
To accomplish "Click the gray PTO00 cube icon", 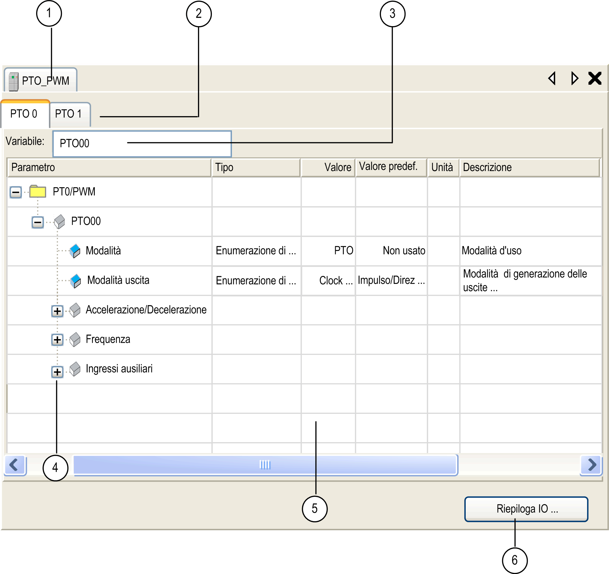I will [60, 222].
